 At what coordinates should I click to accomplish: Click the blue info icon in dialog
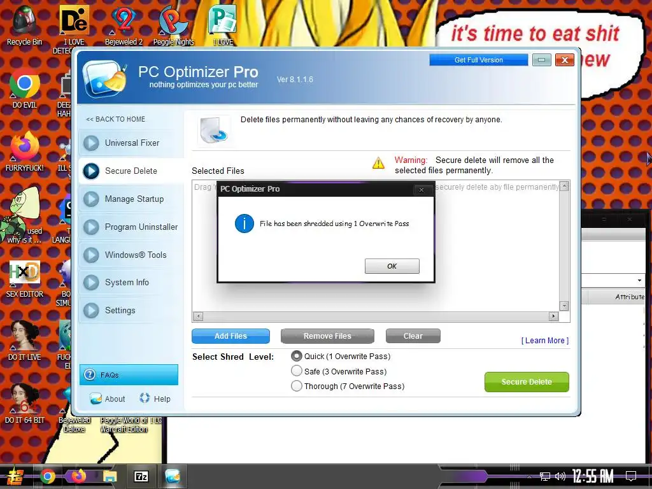(x=244, y=223)
